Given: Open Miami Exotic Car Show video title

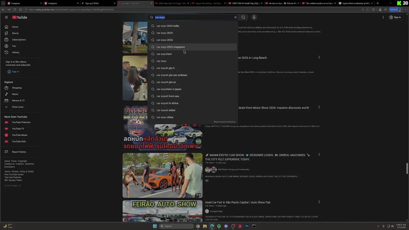Looking at the screenshot, I should pyautogui.click(x=258, y=157).
